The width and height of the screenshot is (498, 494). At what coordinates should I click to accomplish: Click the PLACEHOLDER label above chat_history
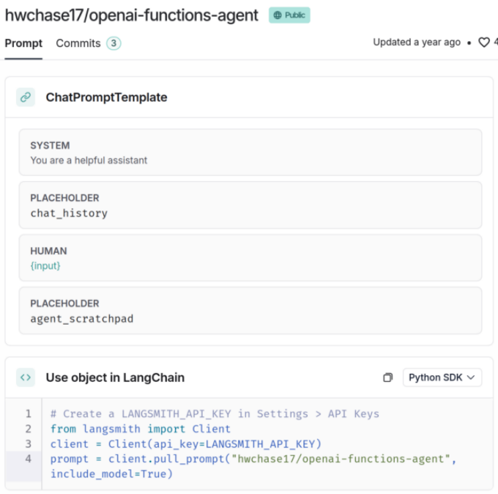pyautogui.click(x=64, y=198)
